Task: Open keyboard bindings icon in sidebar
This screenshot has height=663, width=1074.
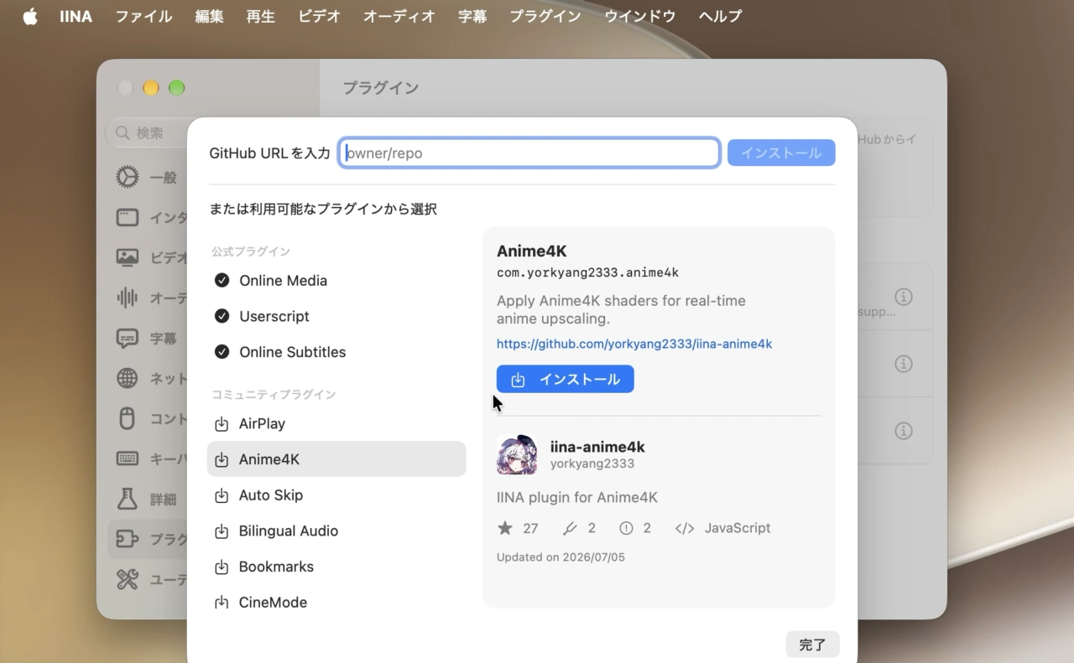Action: (128, 458)
